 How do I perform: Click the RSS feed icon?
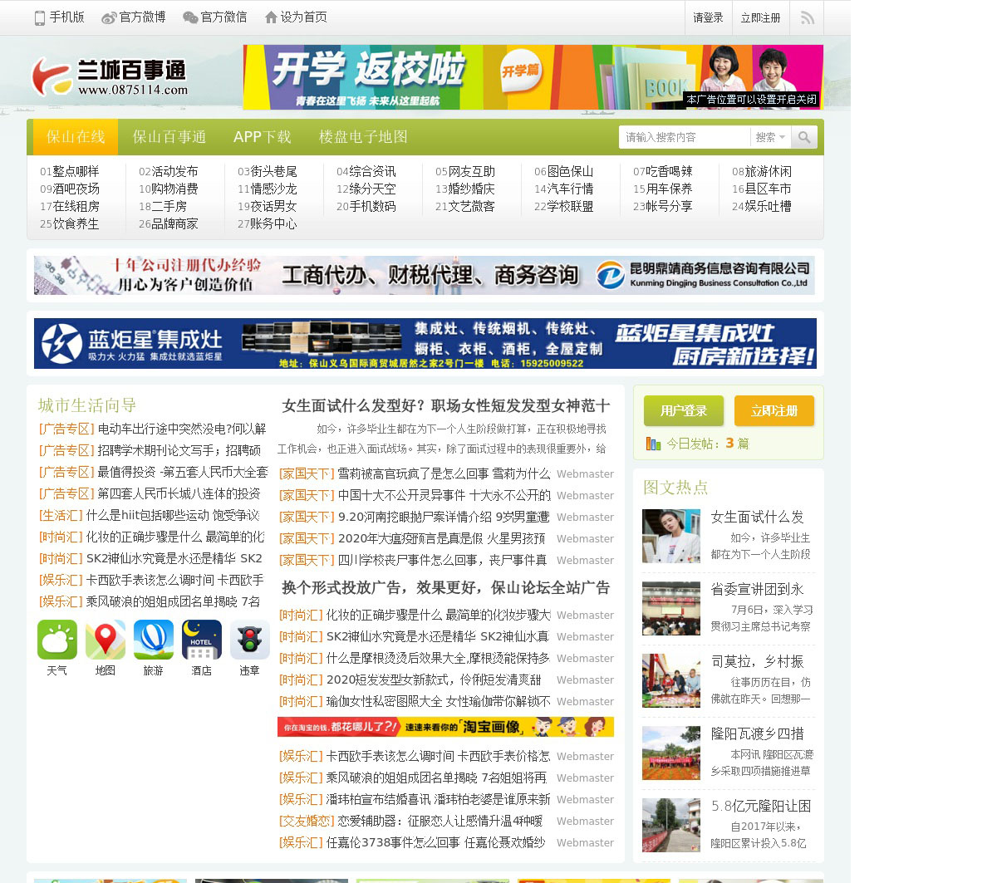tap(807, 17)
